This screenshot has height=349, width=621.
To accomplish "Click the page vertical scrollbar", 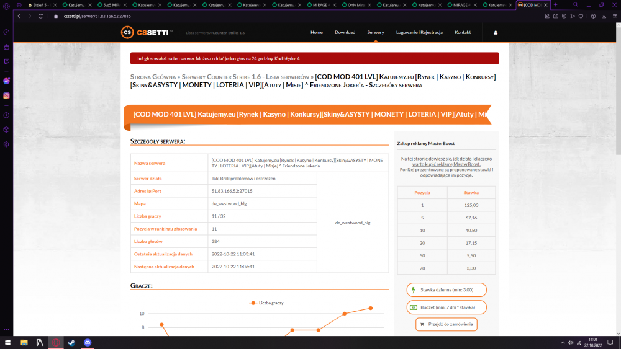I will coord(619,178).
